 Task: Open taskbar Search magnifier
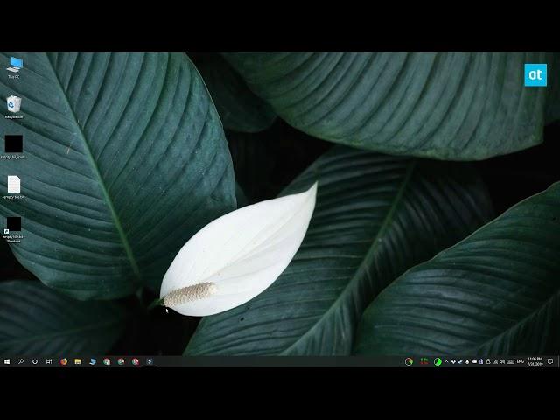pos(21,361)
